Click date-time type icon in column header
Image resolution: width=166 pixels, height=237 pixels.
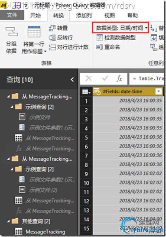(x=97, y=91)
